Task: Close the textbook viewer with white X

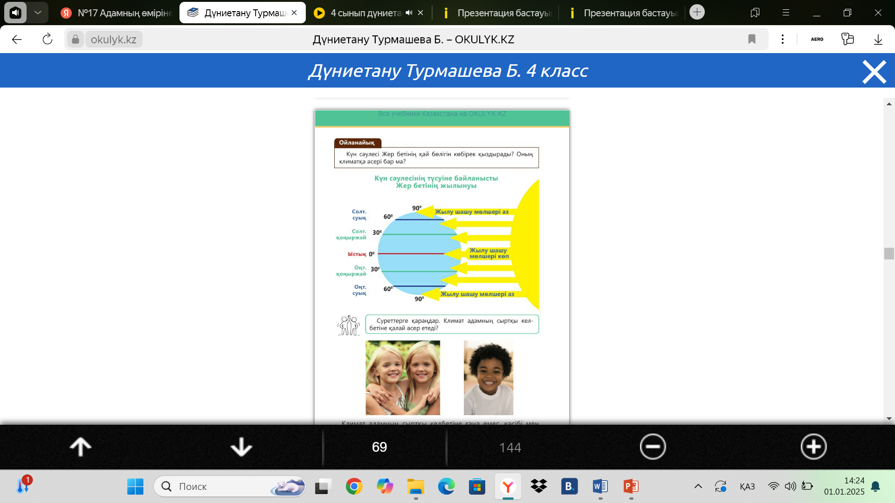Action: [x=874, y=72]
